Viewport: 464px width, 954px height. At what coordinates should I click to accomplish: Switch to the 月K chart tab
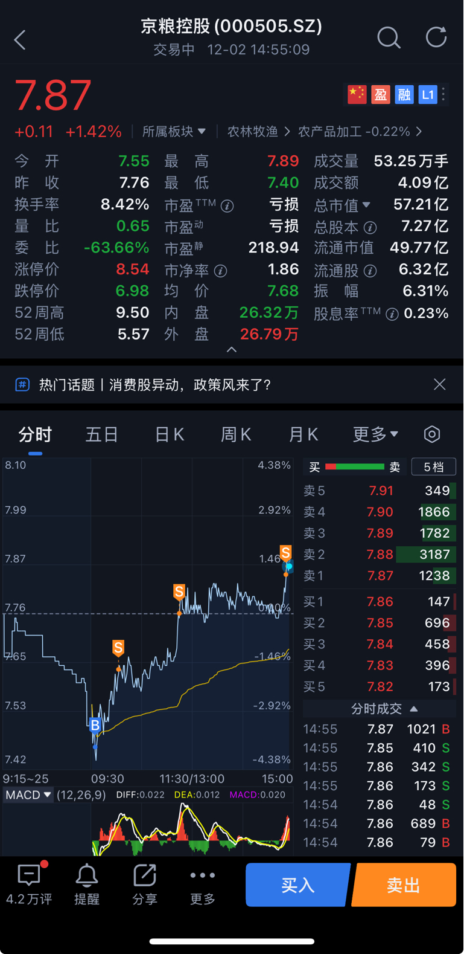pyautogui.click(x=303, y=434)
